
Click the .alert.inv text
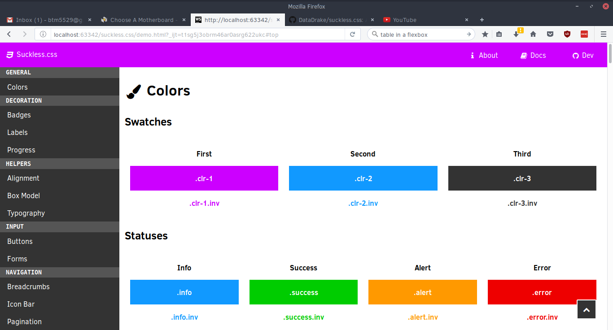tap(423, 317)
